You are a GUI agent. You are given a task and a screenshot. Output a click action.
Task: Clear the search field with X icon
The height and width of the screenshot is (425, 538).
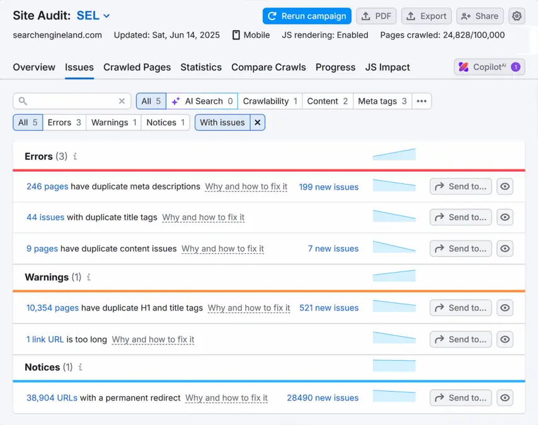pos(122,101)
